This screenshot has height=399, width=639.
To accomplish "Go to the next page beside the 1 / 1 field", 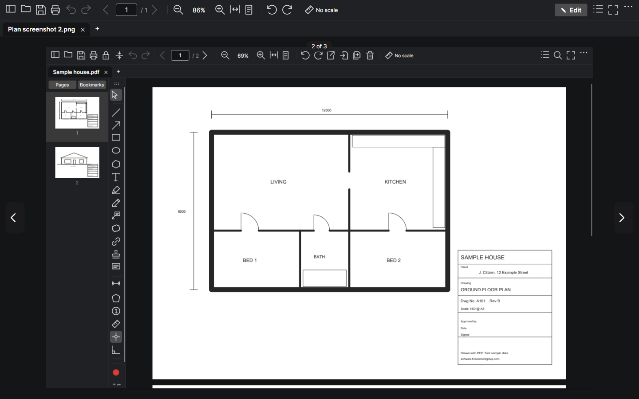I will point(154,10).
